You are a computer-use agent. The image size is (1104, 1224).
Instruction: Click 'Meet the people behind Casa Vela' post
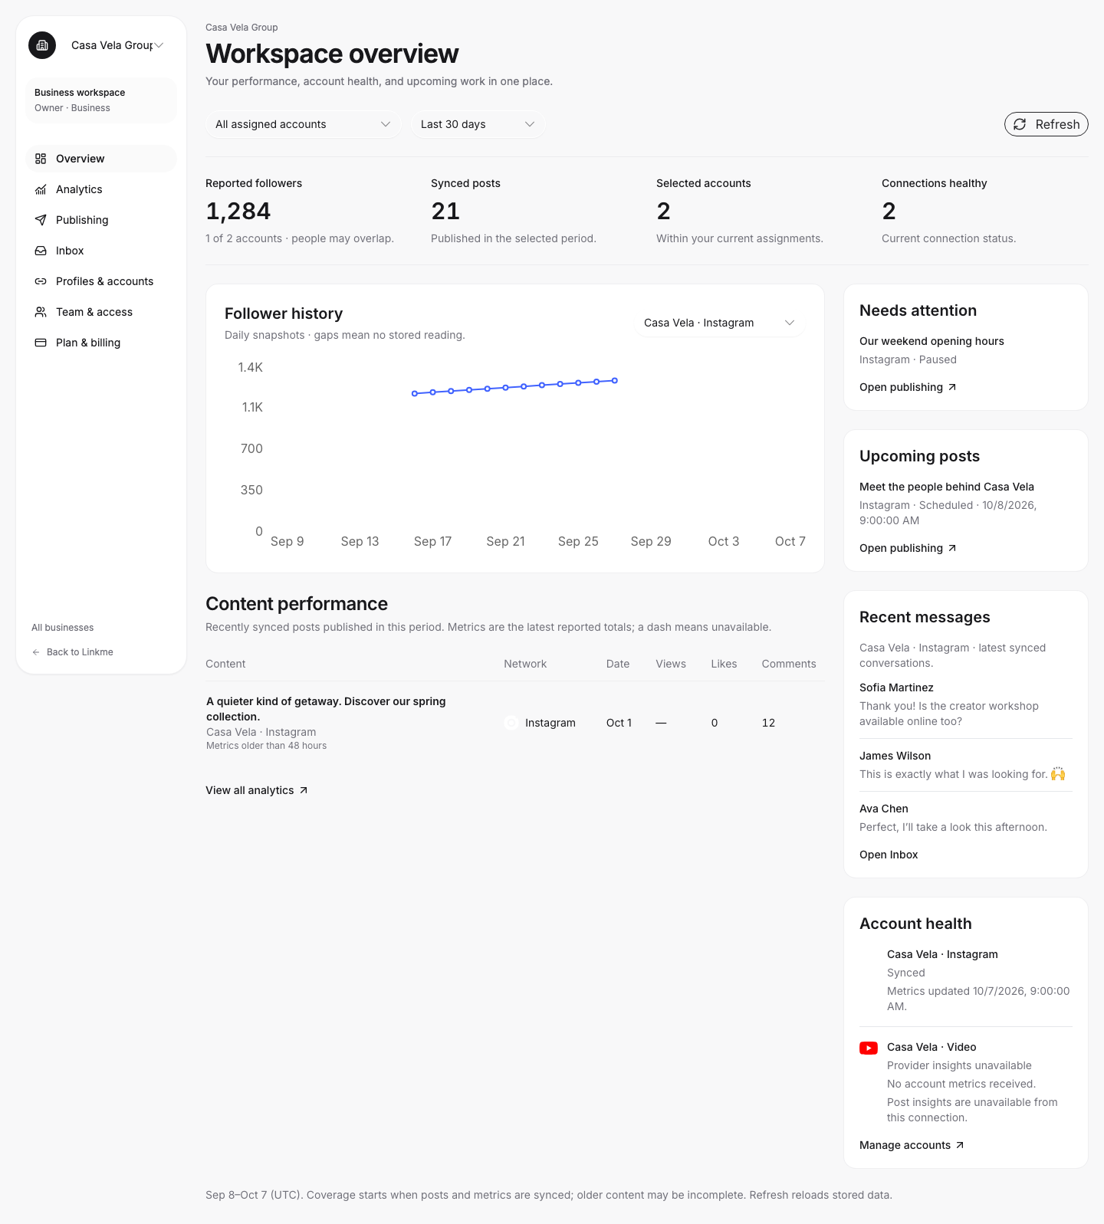(947, 487)
